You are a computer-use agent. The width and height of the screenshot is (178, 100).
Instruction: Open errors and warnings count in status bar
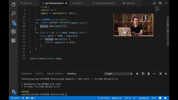(x=31, y=98)
